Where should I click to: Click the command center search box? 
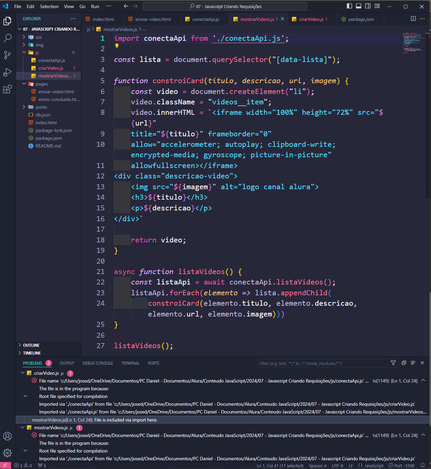(x=225, y=6)
